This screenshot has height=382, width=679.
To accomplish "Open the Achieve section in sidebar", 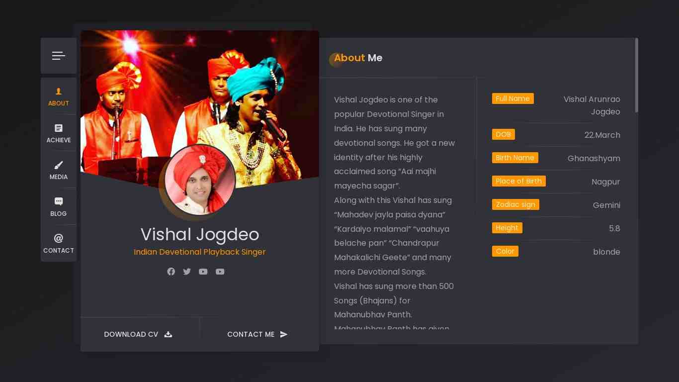I will (59, 133).
